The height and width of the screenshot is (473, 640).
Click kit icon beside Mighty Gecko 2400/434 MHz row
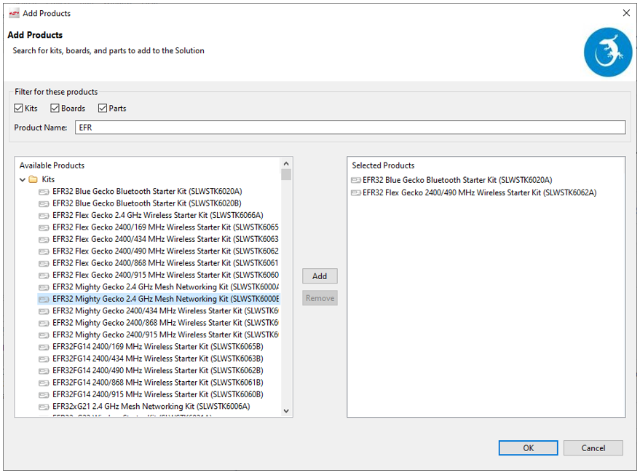tap(44, 311)
